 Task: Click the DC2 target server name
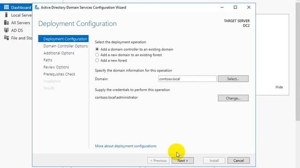tap(246, 26)
